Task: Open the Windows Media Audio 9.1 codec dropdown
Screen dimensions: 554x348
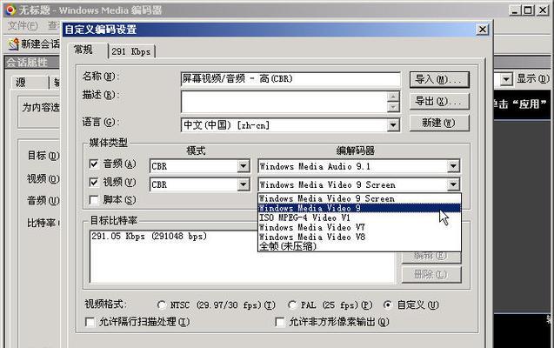Action: click(x=453, y=166)
